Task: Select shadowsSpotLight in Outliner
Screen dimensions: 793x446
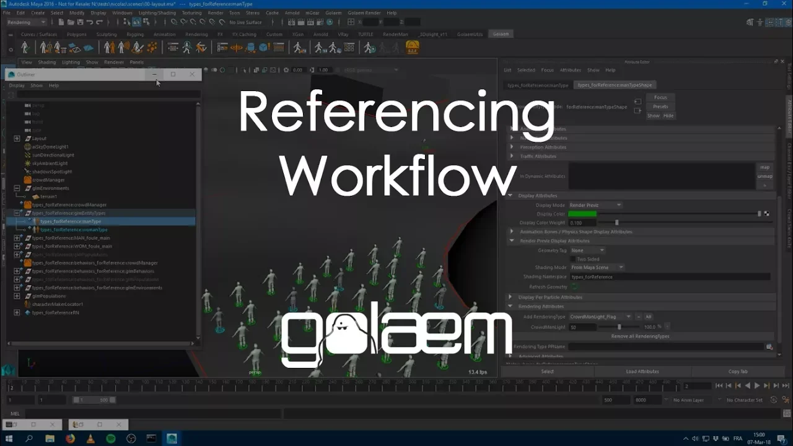Action: (x=52, y=172)
